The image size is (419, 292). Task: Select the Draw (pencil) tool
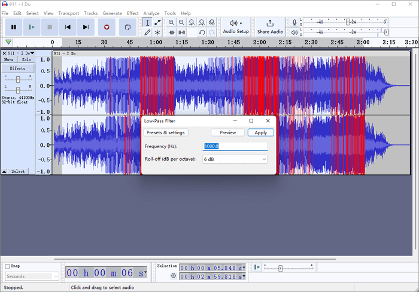147,32
